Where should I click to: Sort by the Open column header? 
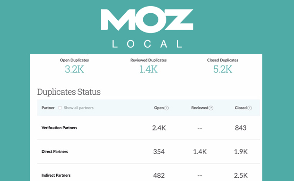pyautogui.click(x=159, y=108)
